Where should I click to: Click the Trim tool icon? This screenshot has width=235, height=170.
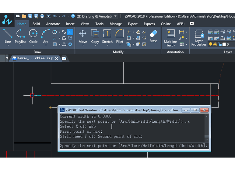point(129,32)
